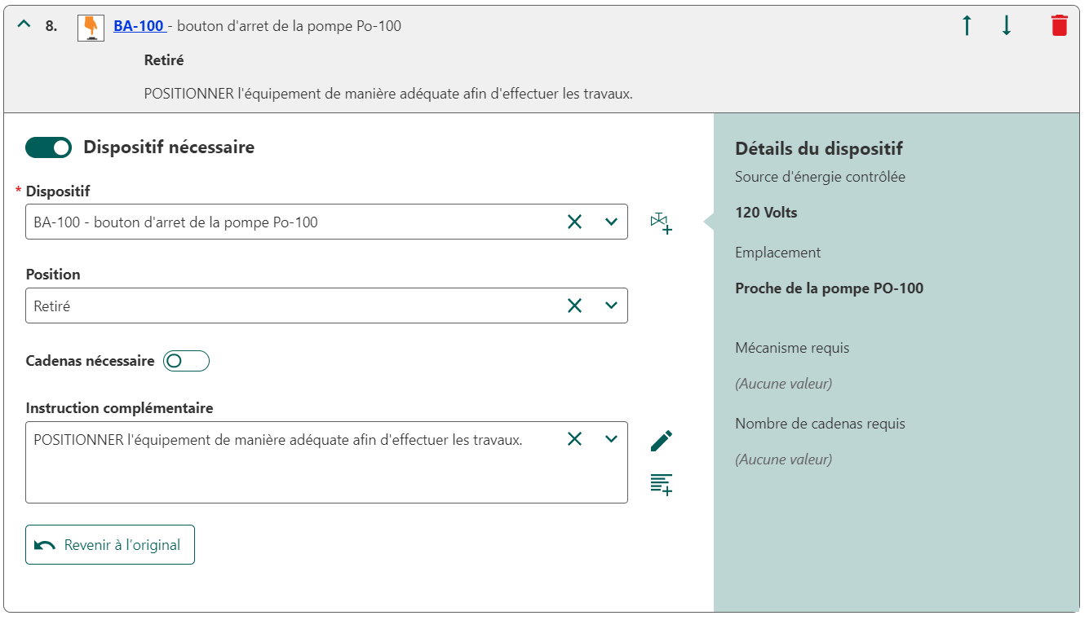Click the add new device valve icon

(x=661, y=222)
